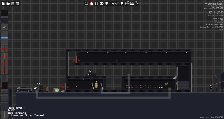Save the level with the floppy disk icon
The height and width of the screenshot is (119, 224).
click(x=13, y=3)
